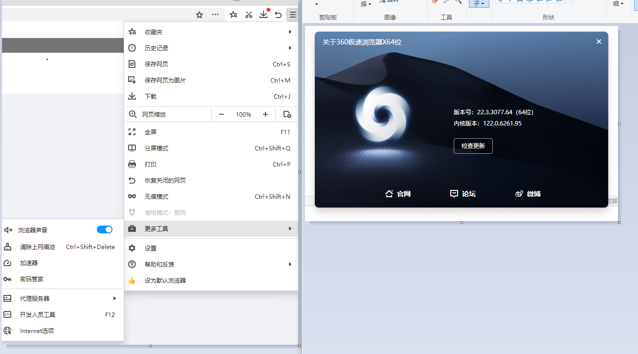This screenshot has width=638, height=354.
Task: Click the 网页缩放 magnifier icon
Action: pyautogui.click(x=132, y=114)
